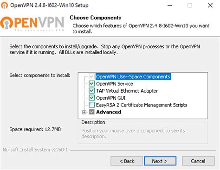
Task: Select the OpenVPN Service label
Action: click(115, 84)
